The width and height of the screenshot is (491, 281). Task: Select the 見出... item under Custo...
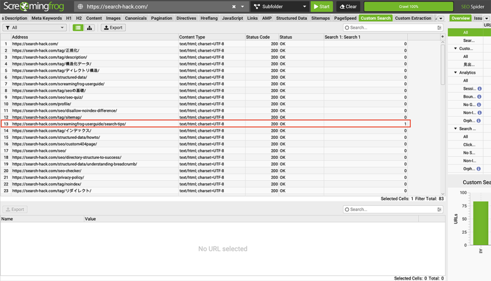[469, 65]
